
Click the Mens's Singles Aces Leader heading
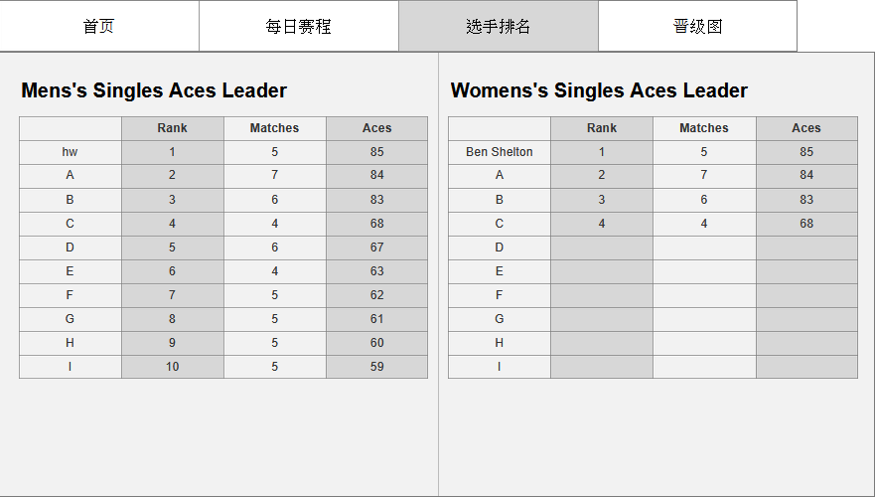(x=154, y=90)
